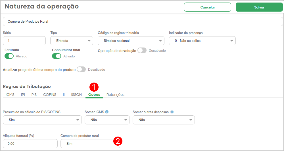Viewport: 284px width, 151px height.
Task: Open the Tipo dropdown showing Entrada
Action: [x=72, y=41]
